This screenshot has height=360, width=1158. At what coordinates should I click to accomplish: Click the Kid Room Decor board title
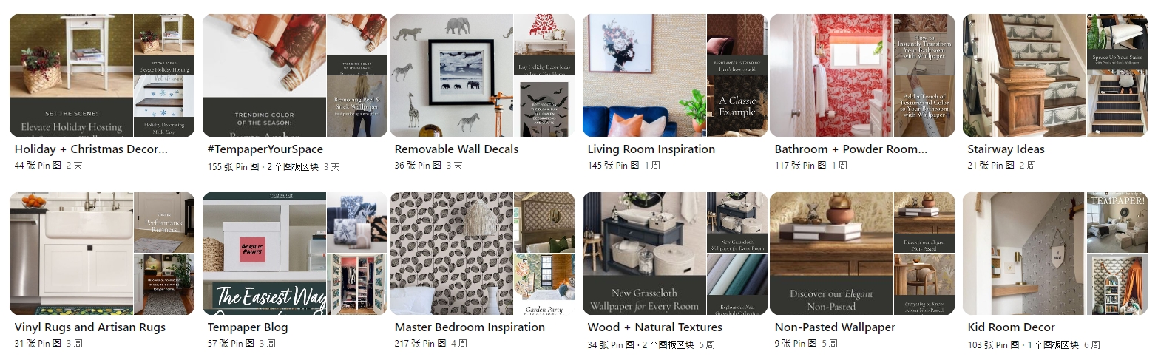pos(1011,327)
